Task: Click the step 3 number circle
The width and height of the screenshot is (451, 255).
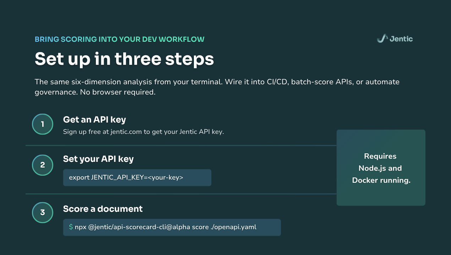Action: [43, 212]
